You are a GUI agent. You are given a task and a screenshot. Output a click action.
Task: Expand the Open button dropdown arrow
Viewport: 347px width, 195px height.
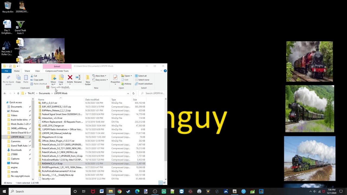click(131, 76)
